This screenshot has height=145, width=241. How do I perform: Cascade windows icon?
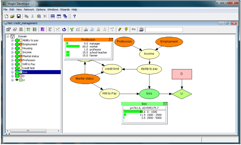[65, 16]
